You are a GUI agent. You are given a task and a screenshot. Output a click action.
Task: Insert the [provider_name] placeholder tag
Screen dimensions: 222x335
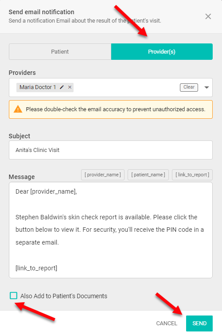(x=103, y=175)
